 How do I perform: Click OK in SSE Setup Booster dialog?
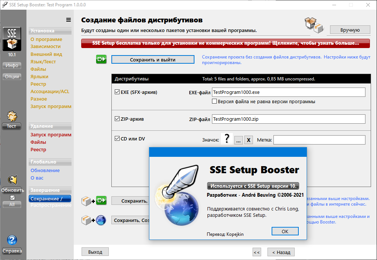pos(285,231)
